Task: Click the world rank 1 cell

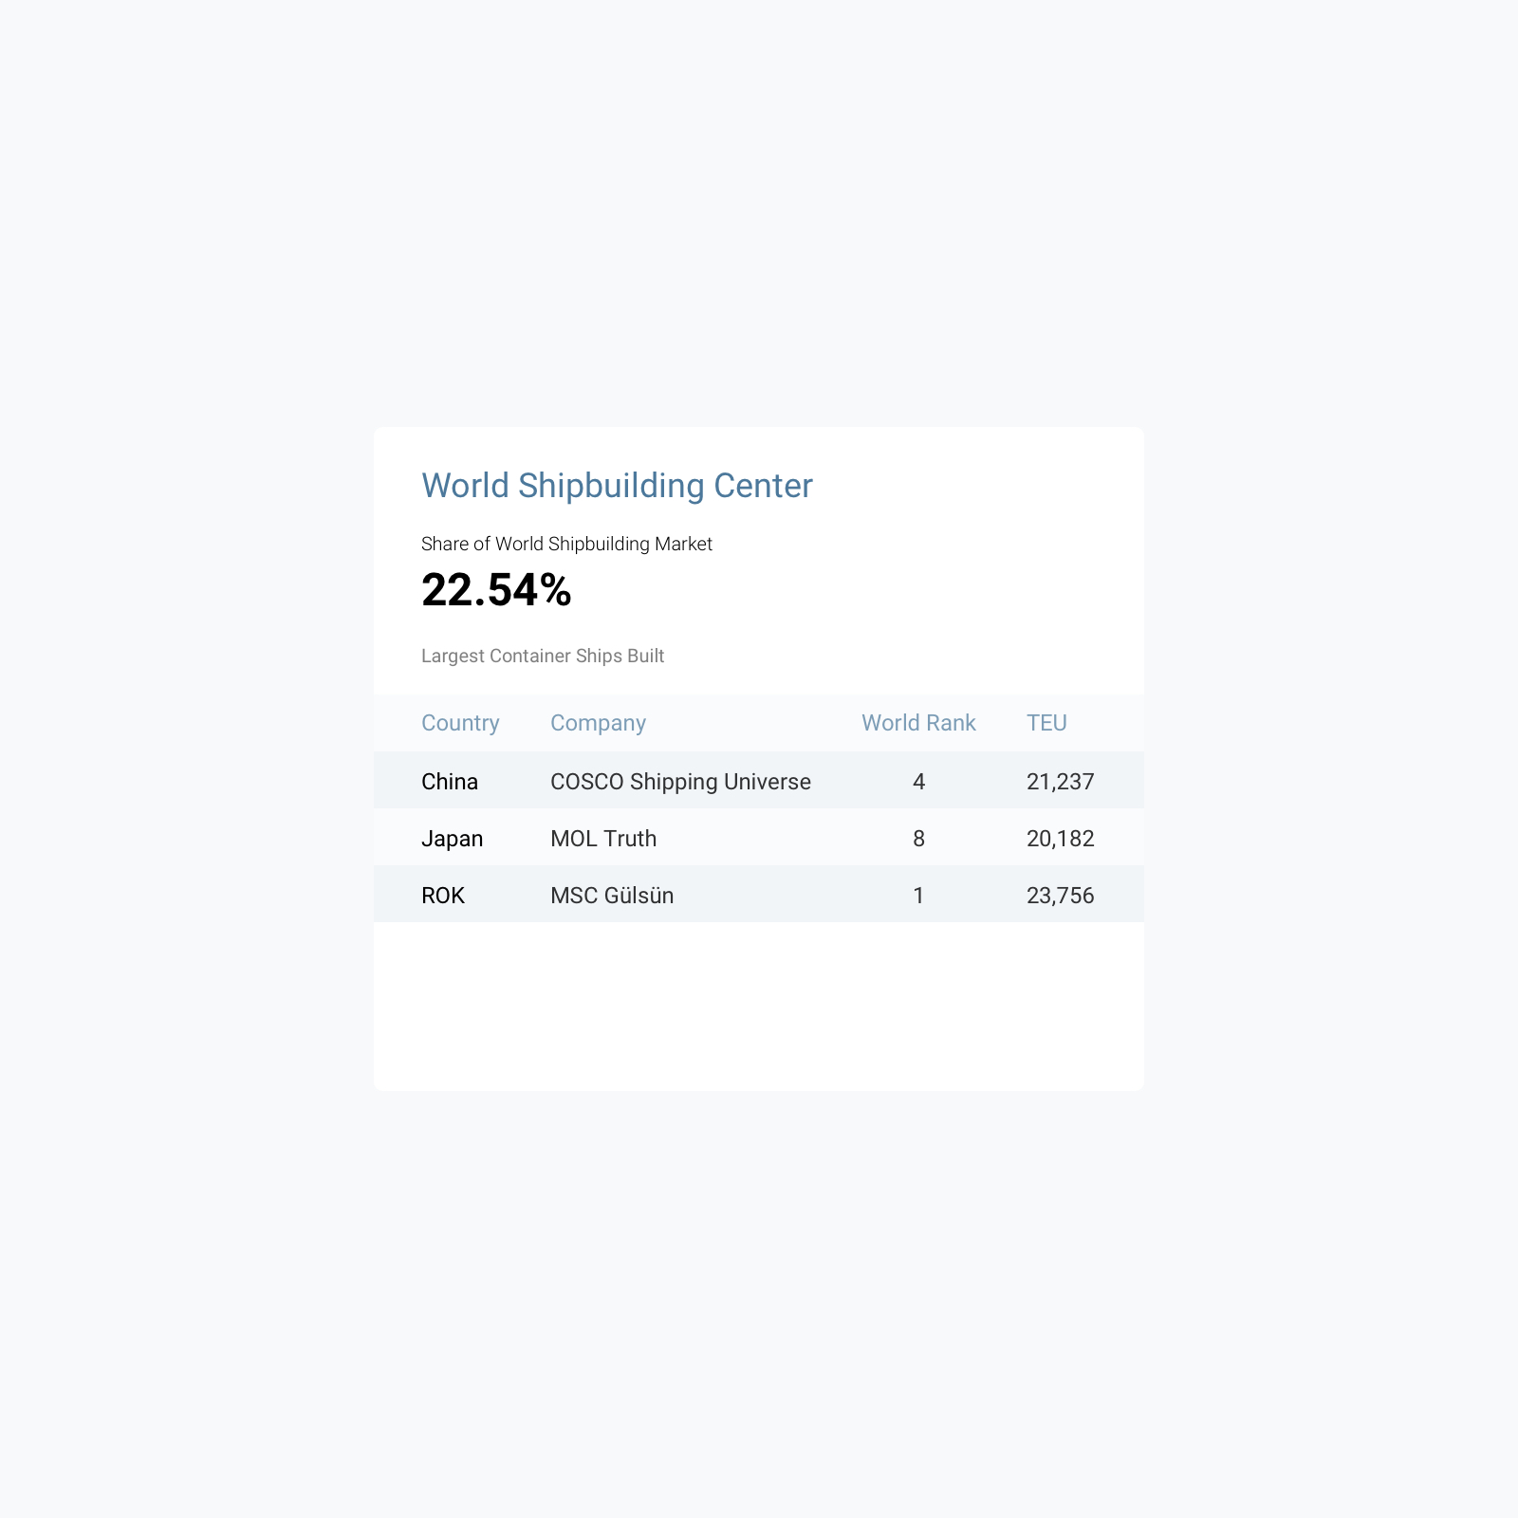Action: click(918, 896)
